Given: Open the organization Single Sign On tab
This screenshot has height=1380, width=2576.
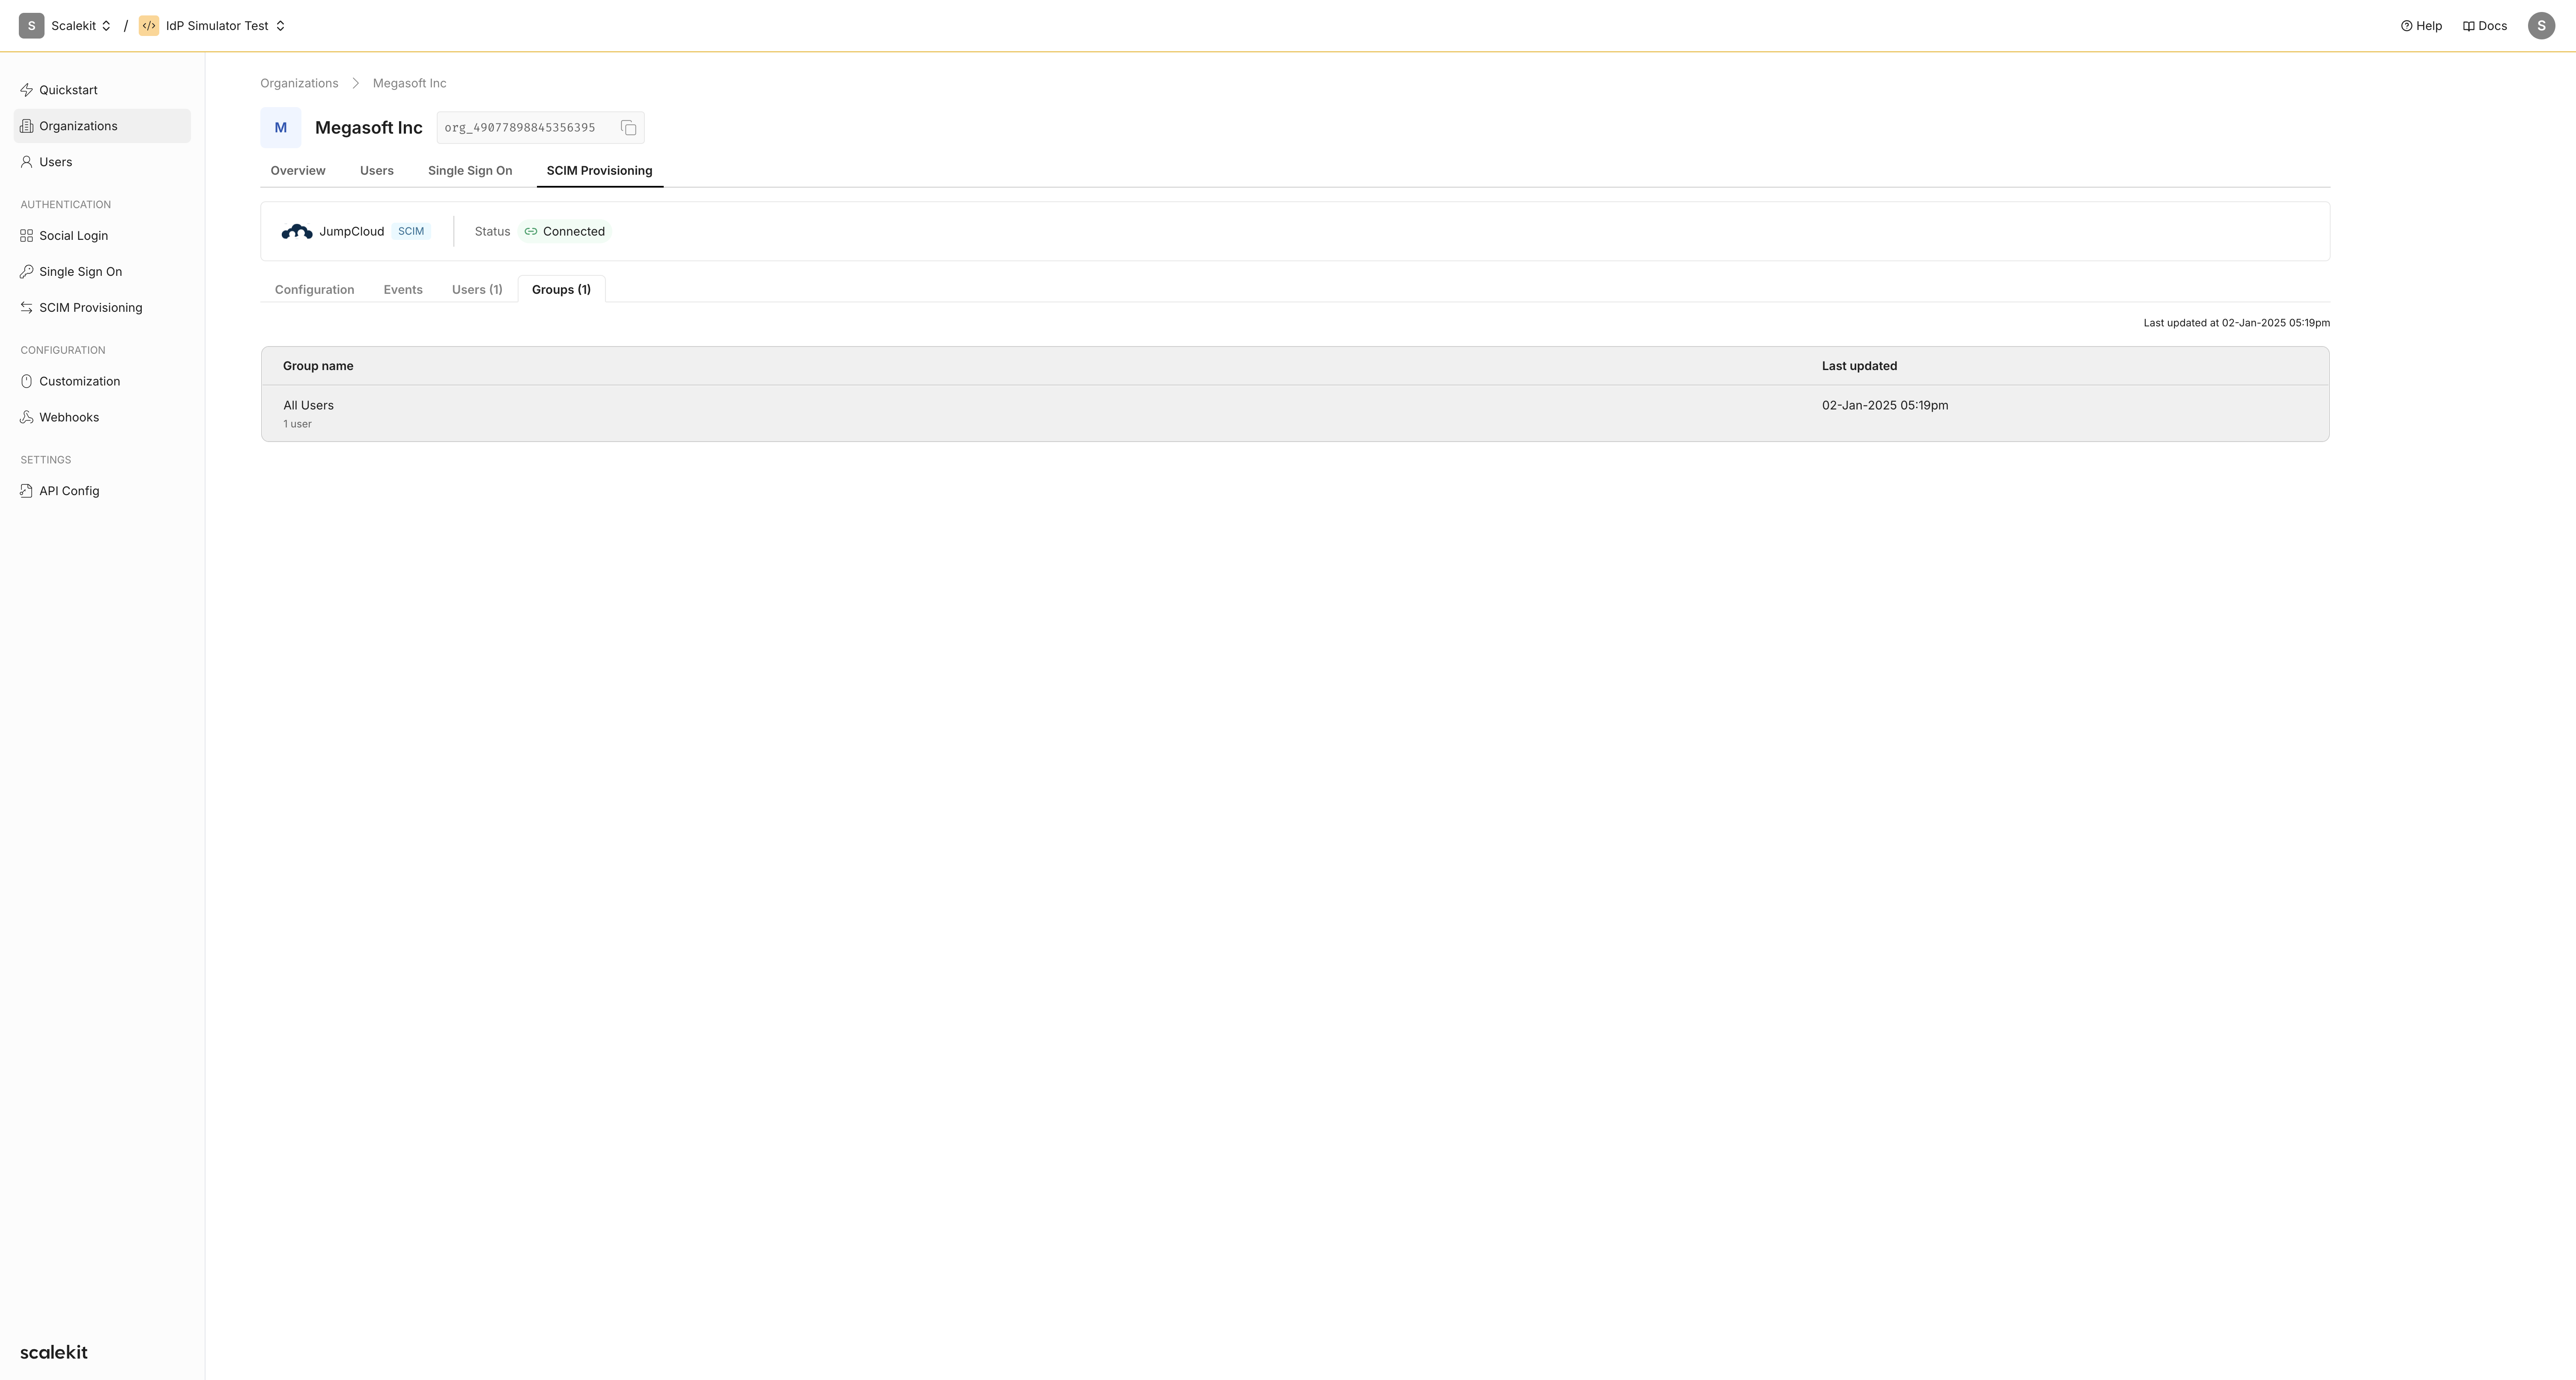Looking at the screenshot, I should point(470,171).
